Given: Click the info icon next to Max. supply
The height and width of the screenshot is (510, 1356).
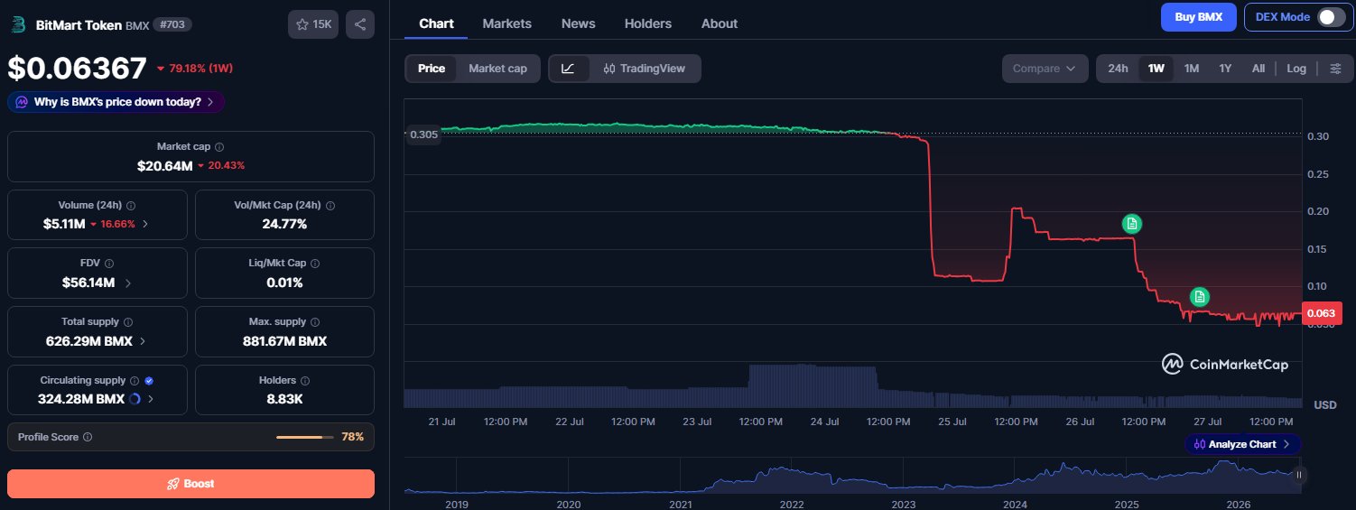Looking at the screenshot, I should tap(316, 322).
